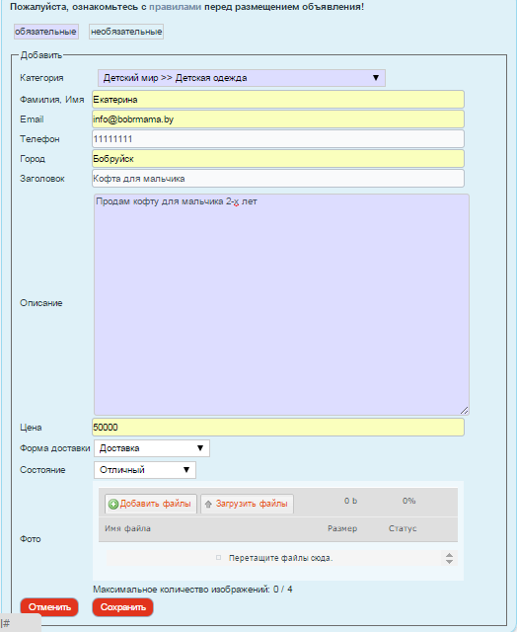Focus the Цена field with 50000

coord(278,428)
